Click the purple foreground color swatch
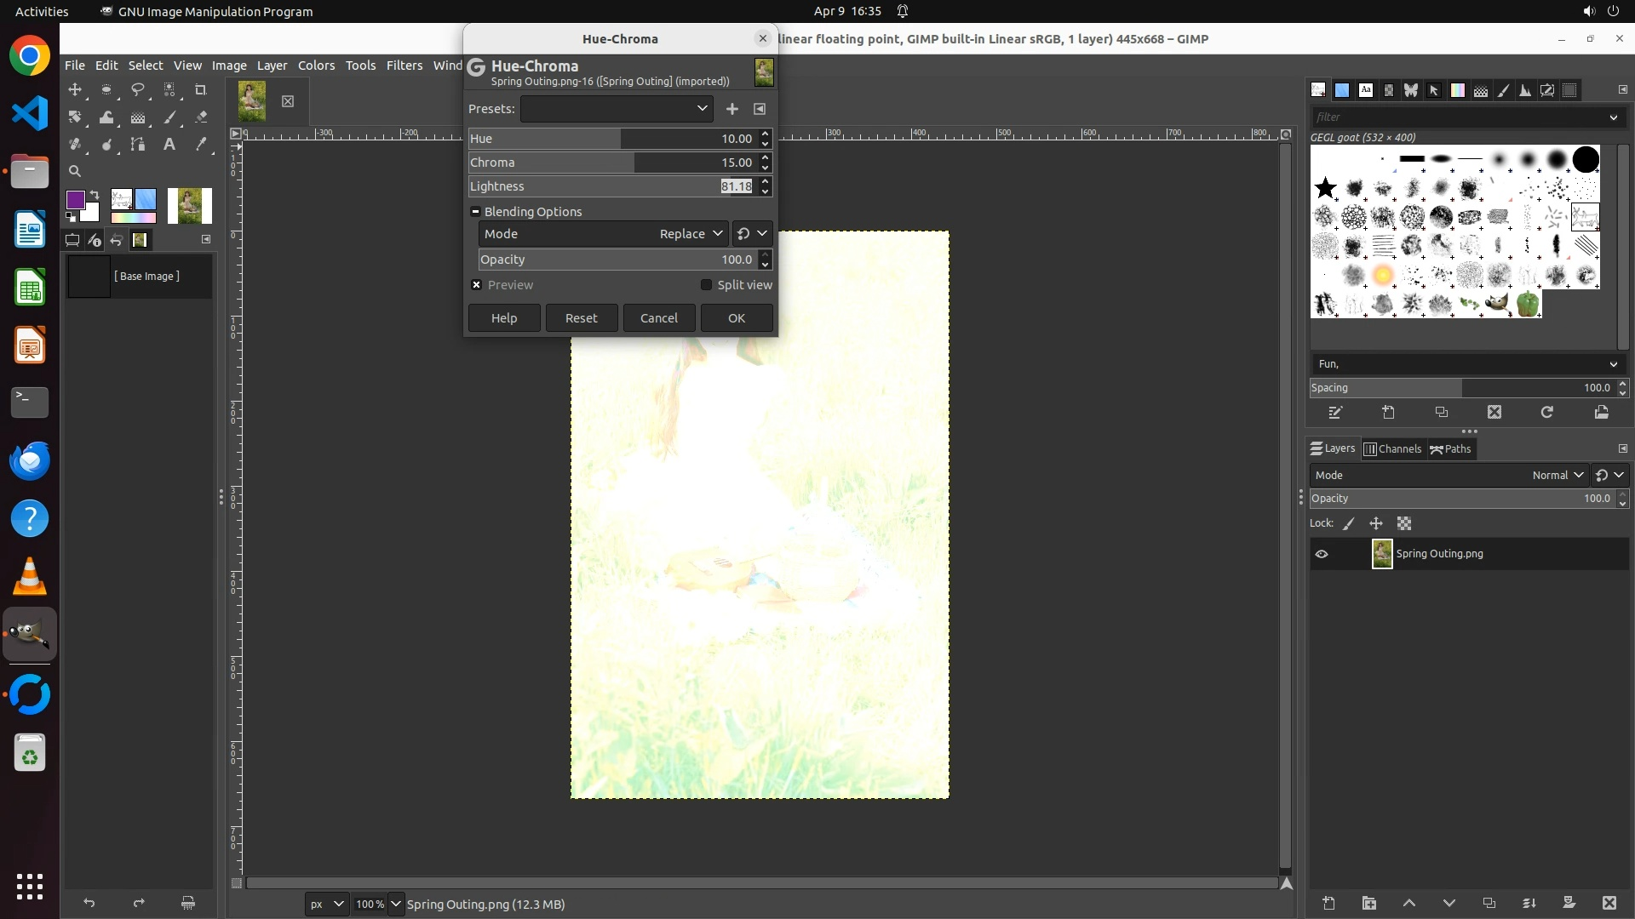 [x=75, y=200]
